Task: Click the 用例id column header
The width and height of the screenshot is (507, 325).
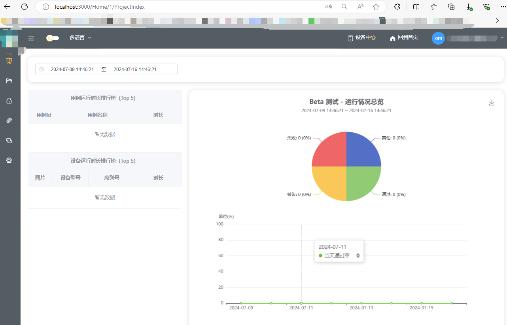Action: [44, 115]
